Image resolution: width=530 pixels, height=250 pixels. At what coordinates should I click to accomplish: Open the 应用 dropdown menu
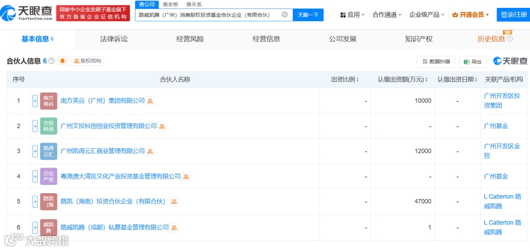(x=352, y=15)
